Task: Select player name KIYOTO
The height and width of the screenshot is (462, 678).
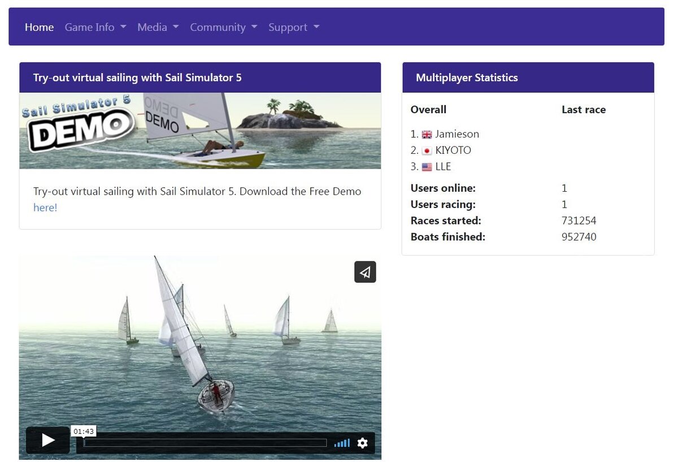Action: point(453,150)
